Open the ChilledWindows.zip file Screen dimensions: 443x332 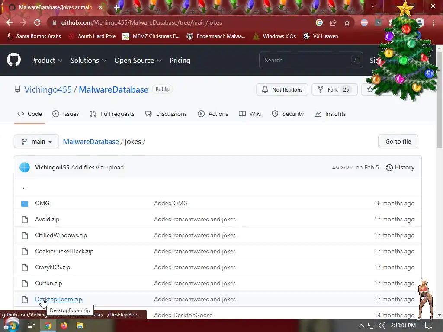click(x=61, y=235)
